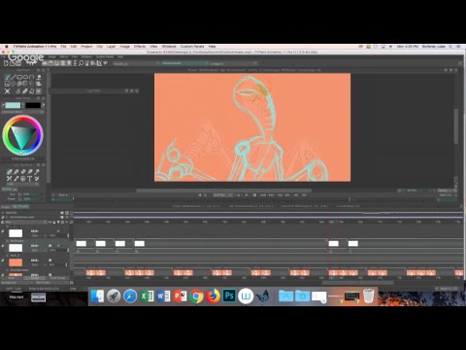Image resolution: width=466 pixels, height=350 pixels.
Task: Open Google Chrome from the dock
Action: pyautogui.click(x=196, y=296)
